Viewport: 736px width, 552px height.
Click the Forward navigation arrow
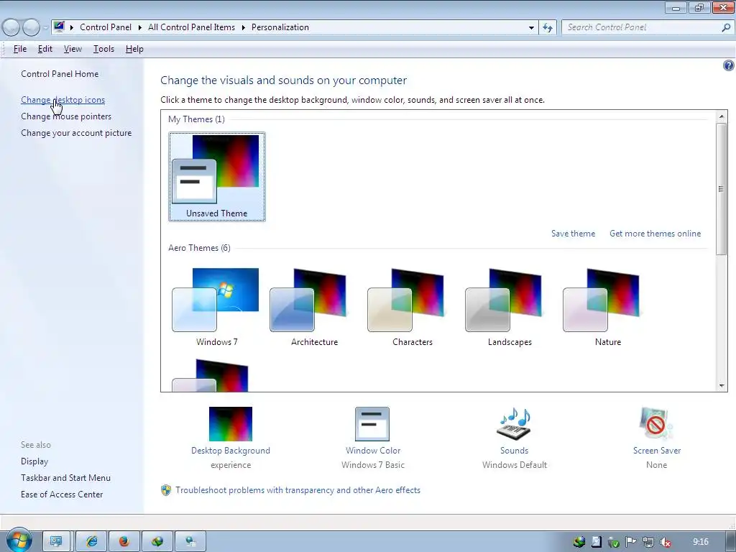point(31,27)
